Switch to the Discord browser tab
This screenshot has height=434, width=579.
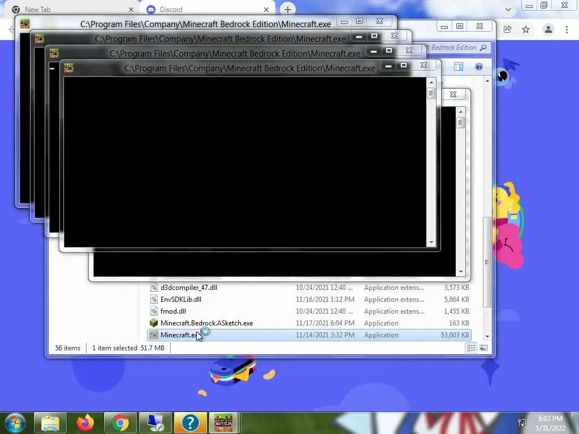(207, 9)
